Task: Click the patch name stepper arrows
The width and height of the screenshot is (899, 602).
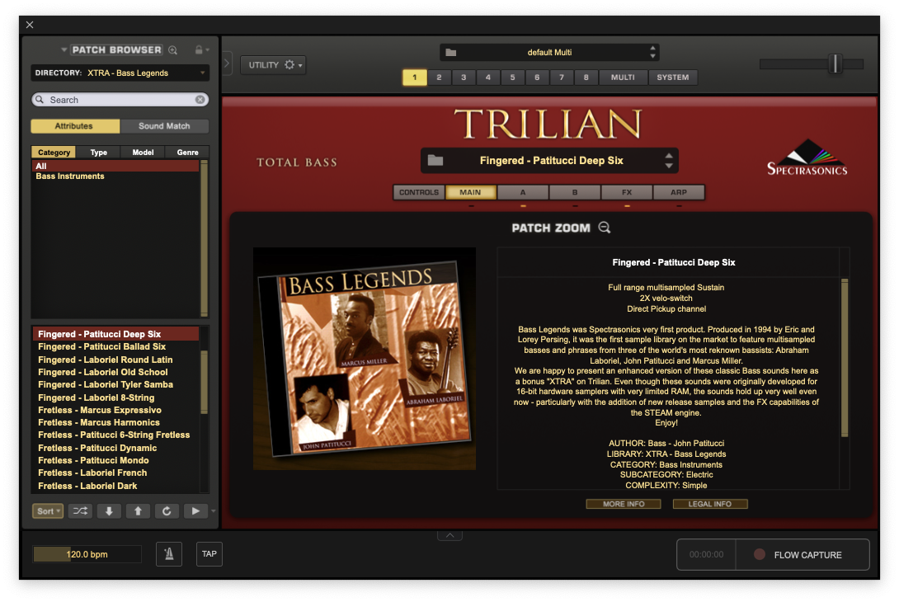Action: [x=669, y=161]
